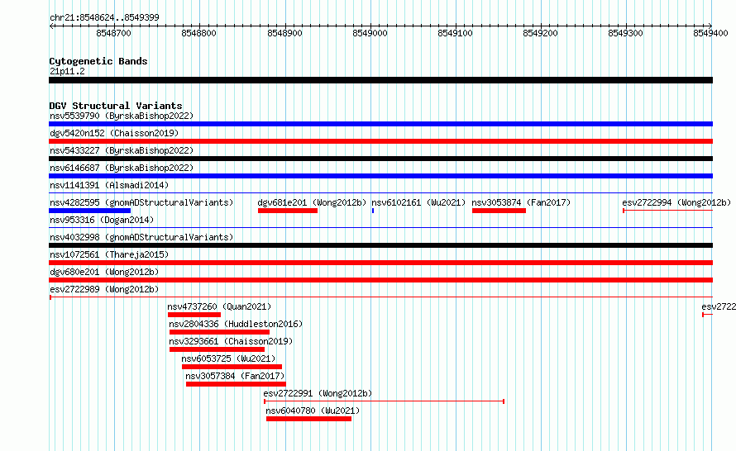Select the red nsv6040780 variant bar
The image size is (736, 451).
[x=308, y=419]
